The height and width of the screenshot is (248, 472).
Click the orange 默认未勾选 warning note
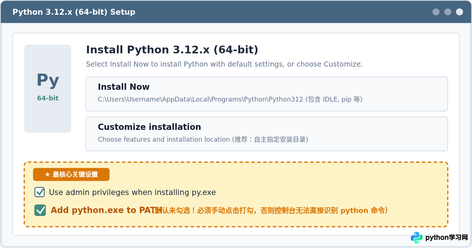coord(271,210)
